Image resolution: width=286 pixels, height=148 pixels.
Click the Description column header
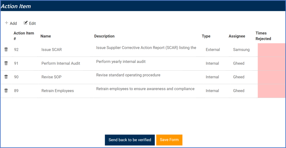104,36
